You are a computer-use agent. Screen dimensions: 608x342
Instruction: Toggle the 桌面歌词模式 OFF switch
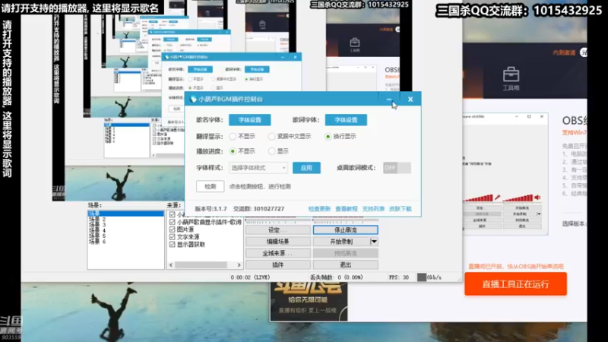coord(397,168)
